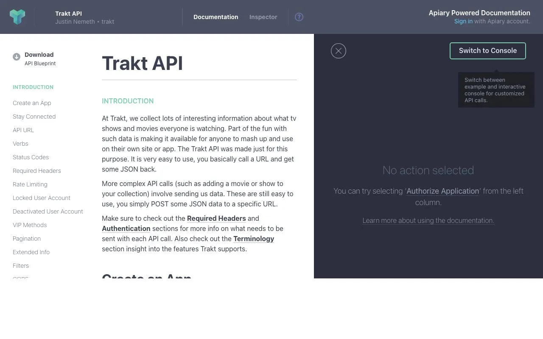
Task: Open Pagination in sidebar
Action: tap(27, 239)
